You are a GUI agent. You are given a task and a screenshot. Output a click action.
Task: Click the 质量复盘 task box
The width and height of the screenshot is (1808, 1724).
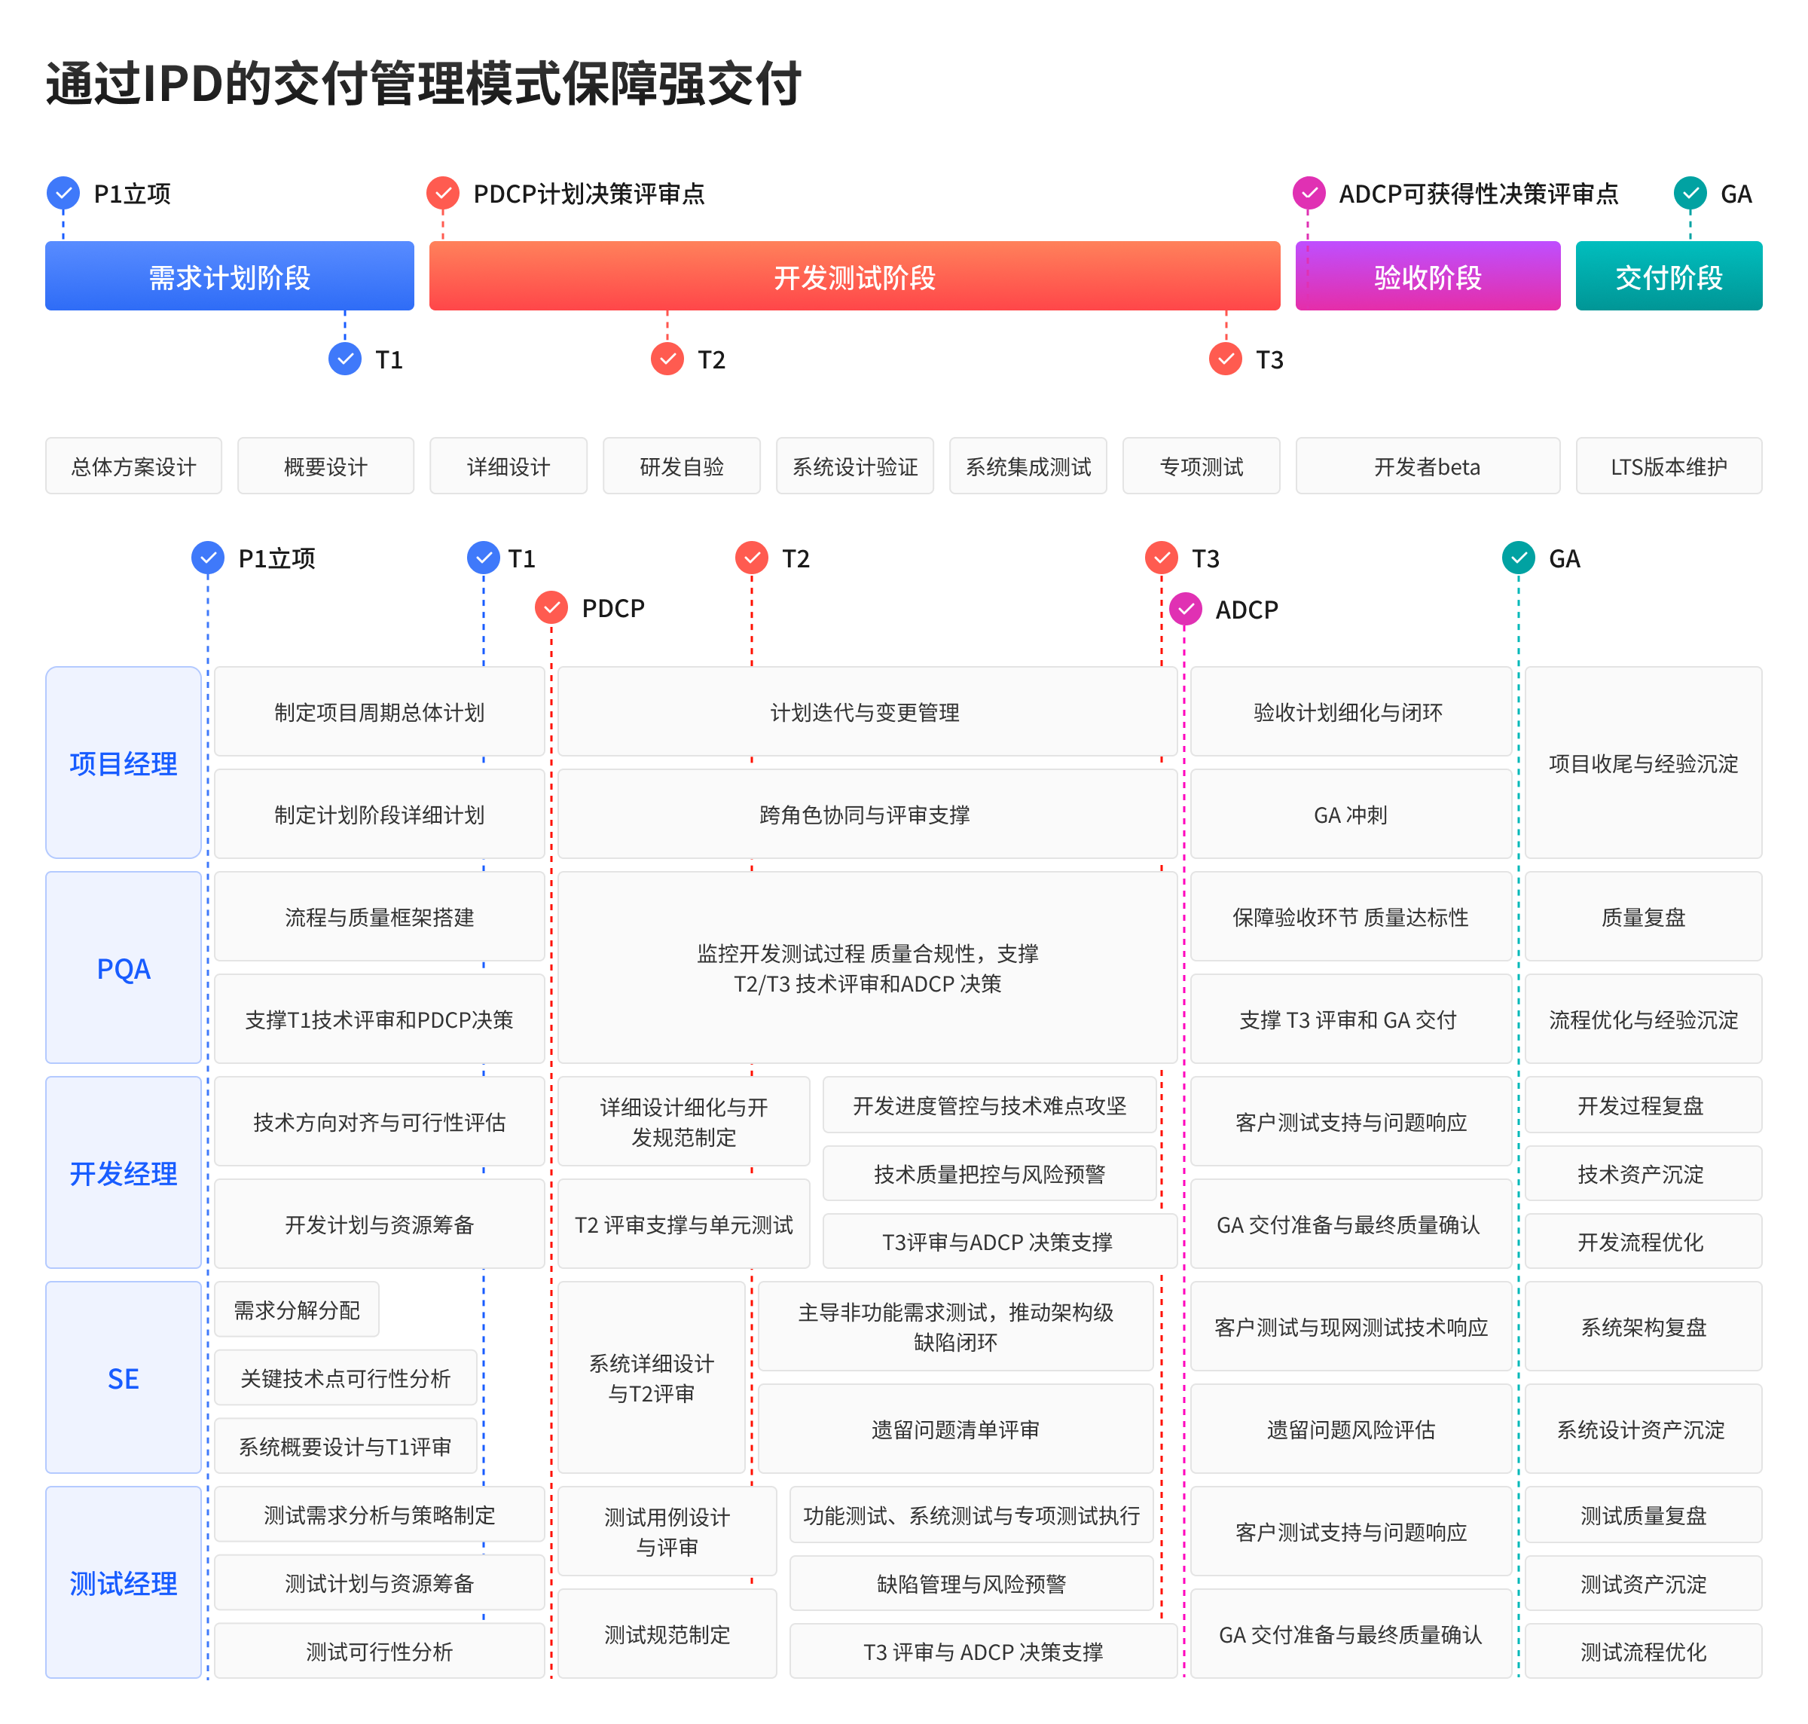point(1644,916)
